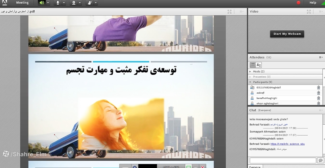Click the raise hand status icon

pyautogui.click(x=90, y=3)
